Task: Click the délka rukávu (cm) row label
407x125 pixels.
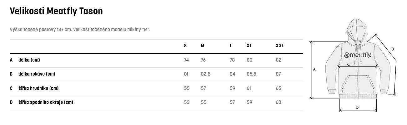Action: tap(37, 74)
